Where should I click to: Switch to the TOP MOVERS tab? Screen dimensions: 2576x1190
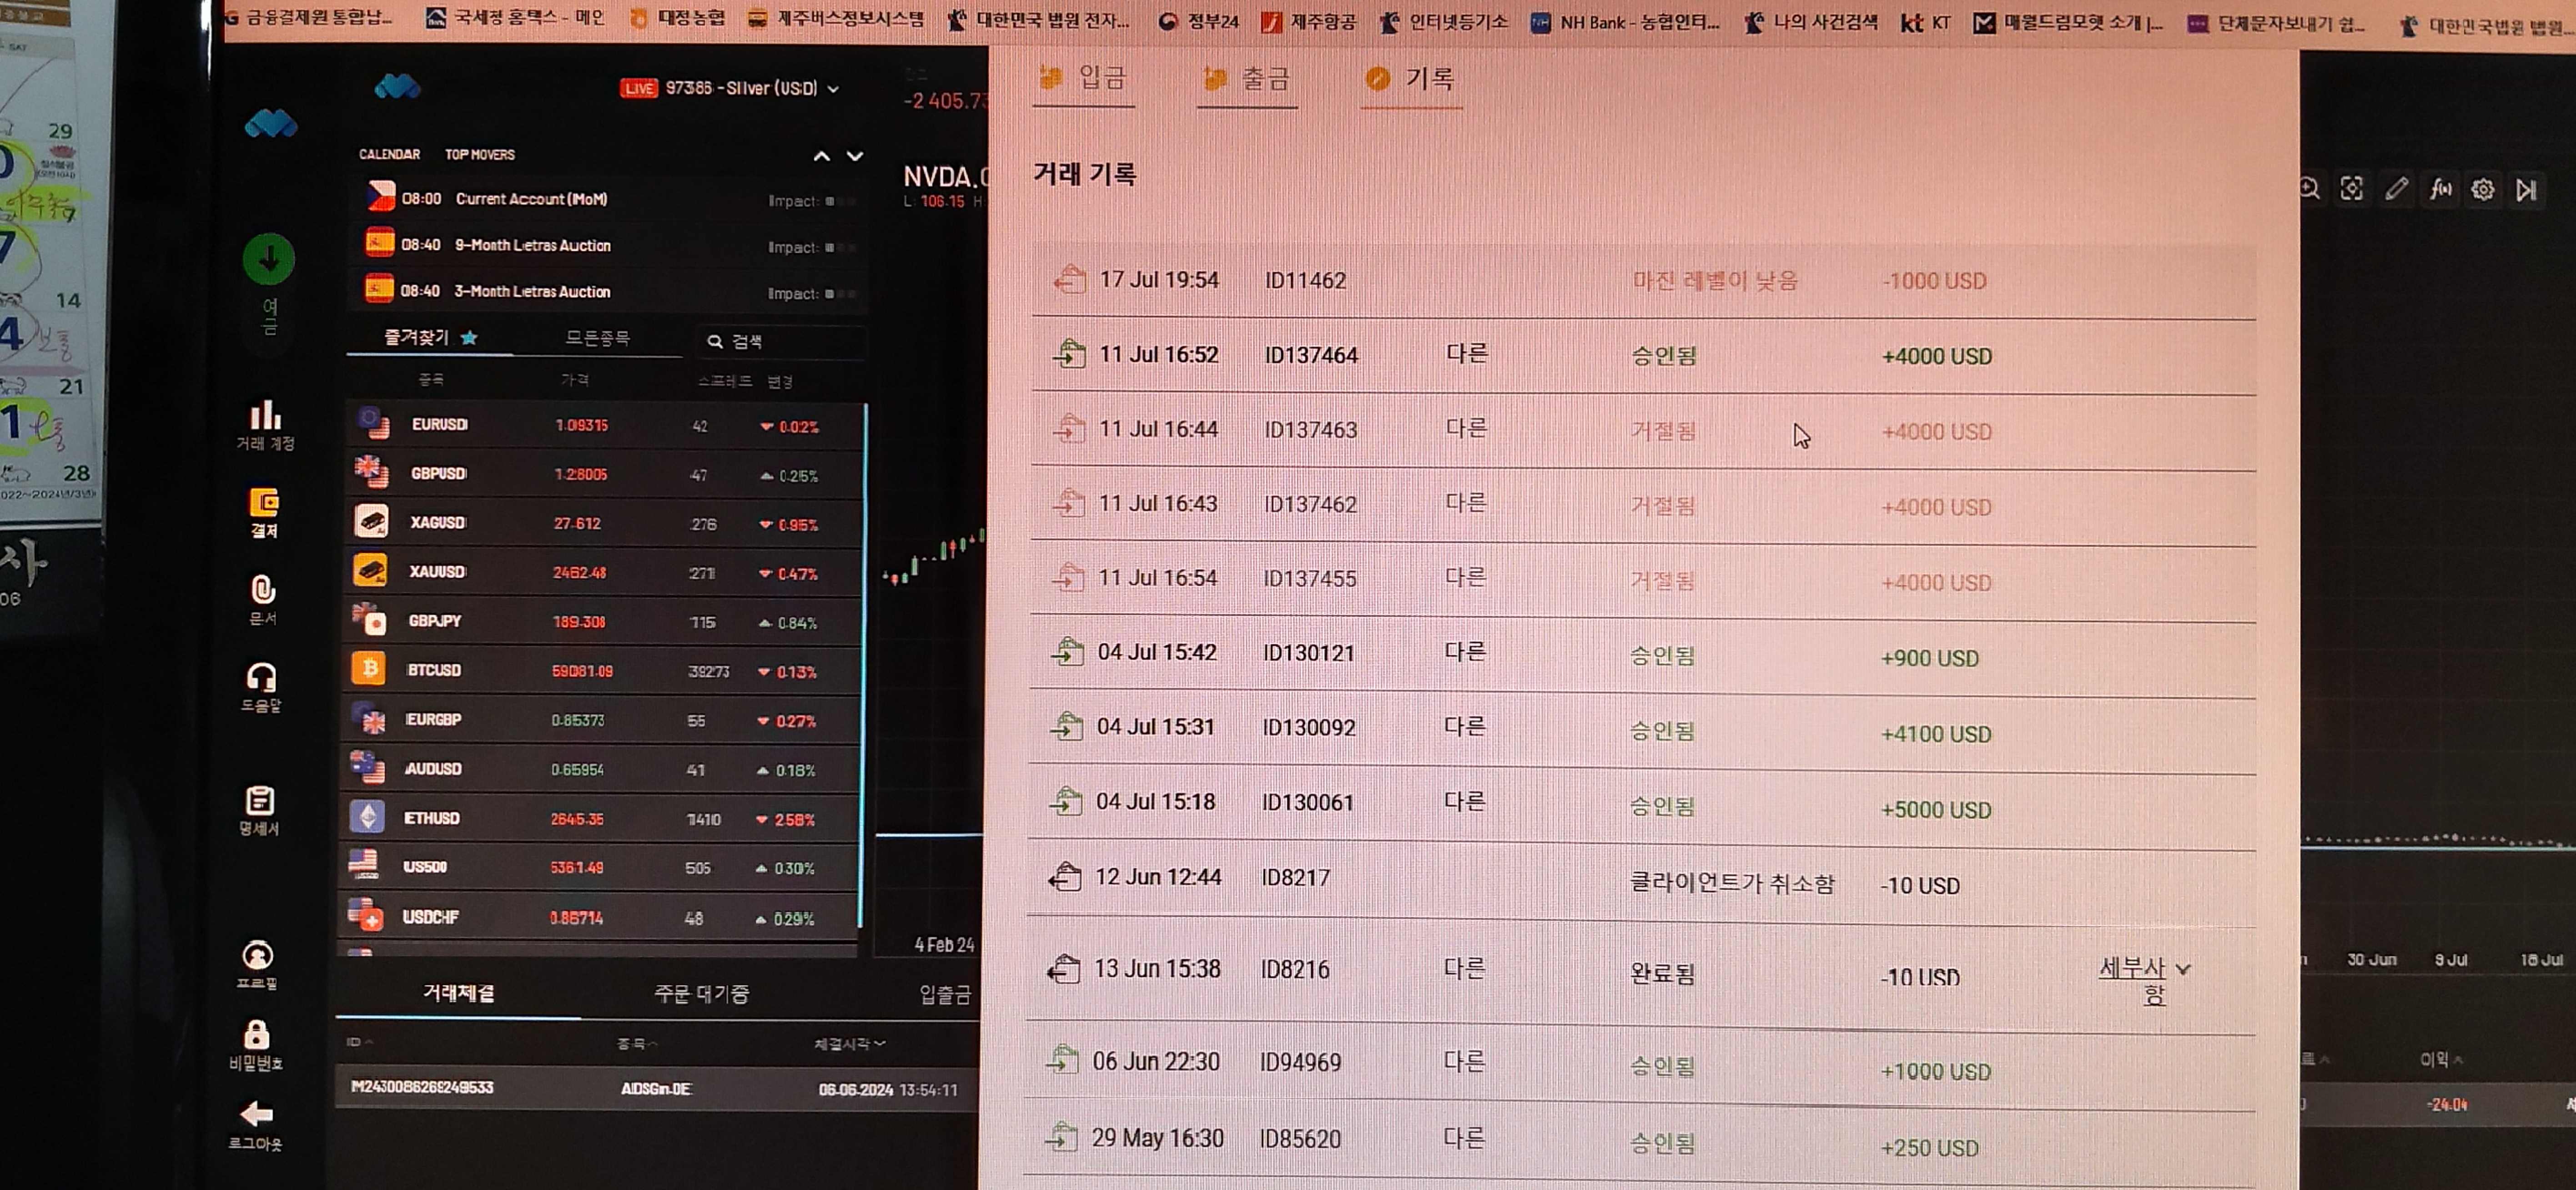pos(479,154)
